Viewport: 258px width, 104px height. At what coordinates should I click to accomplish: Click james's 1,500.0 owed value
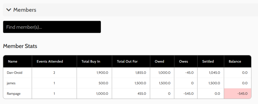point(165,83)
